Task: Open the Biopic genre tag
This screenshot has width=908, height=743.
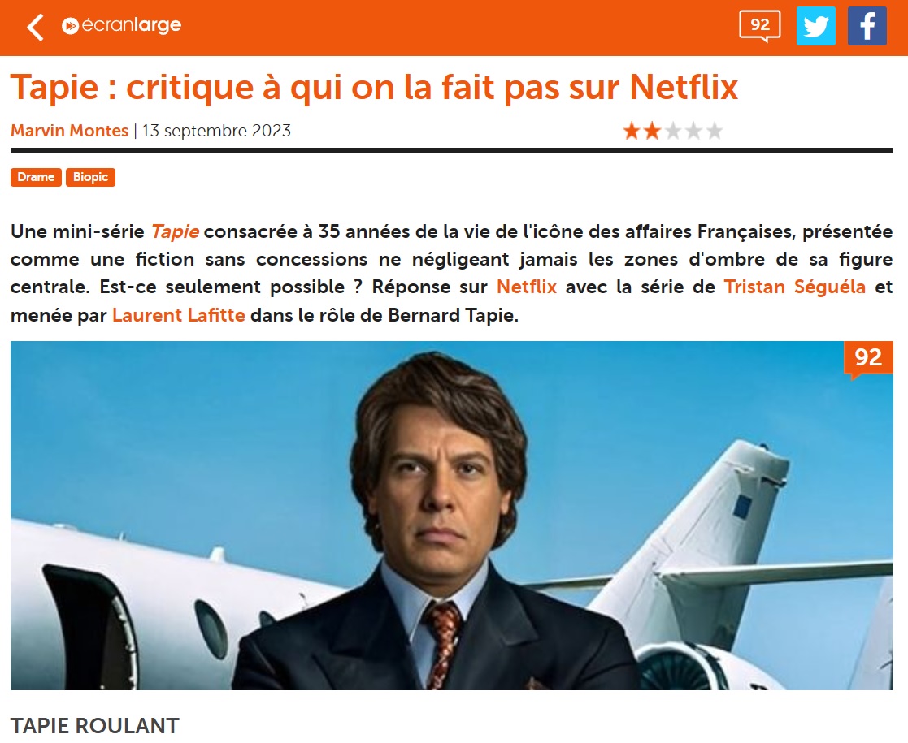Action: point(90,177)
